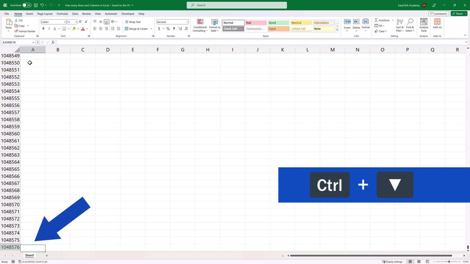This screenshot has height=264, width=470.
Task: Click the Search box in title bar
Action: pyautogui.click(x=237, y=5)
